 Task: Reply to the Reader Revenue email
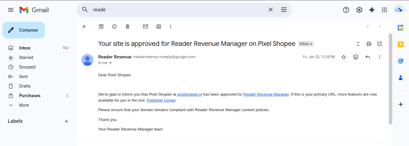click(x=368, y=57)
